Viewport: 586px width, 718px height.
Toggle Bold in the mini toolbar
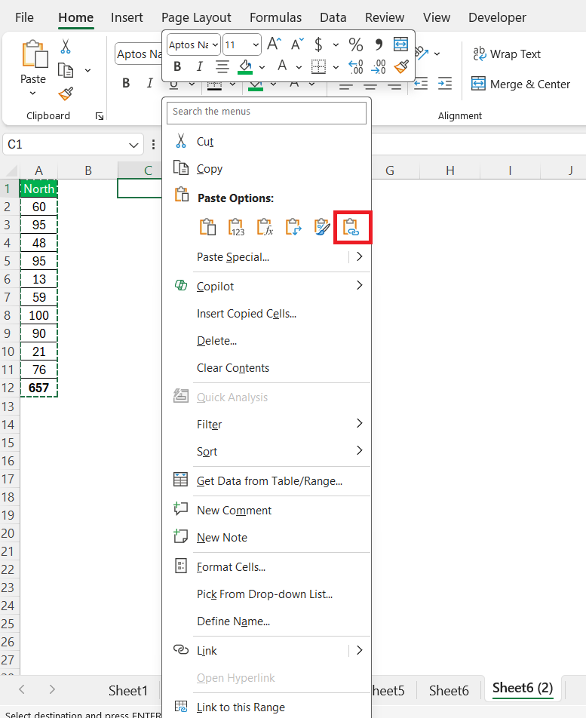point(177,67)
